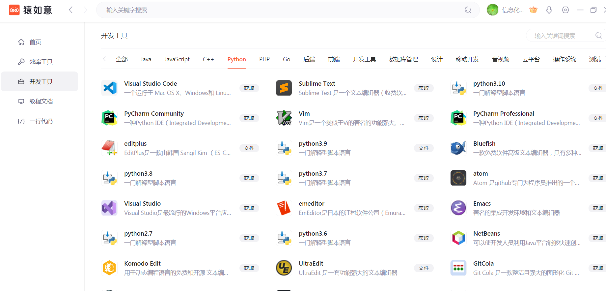
Task: Select the editplus app icon
Action: click(x=109, y=148)
